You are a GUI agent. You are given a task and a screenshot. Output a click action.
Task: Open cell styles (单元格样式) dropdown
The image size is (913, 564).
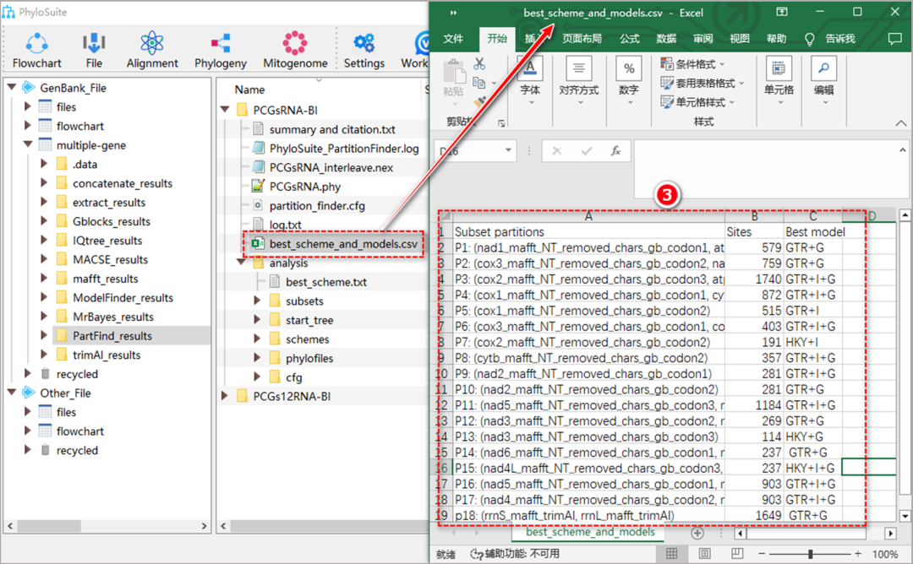697,102
